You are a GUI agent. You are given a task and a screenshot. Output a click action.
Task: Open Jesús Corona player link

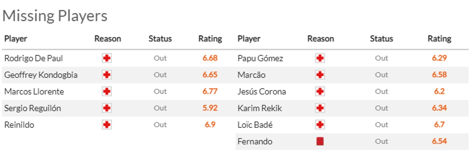click(262, 92)
